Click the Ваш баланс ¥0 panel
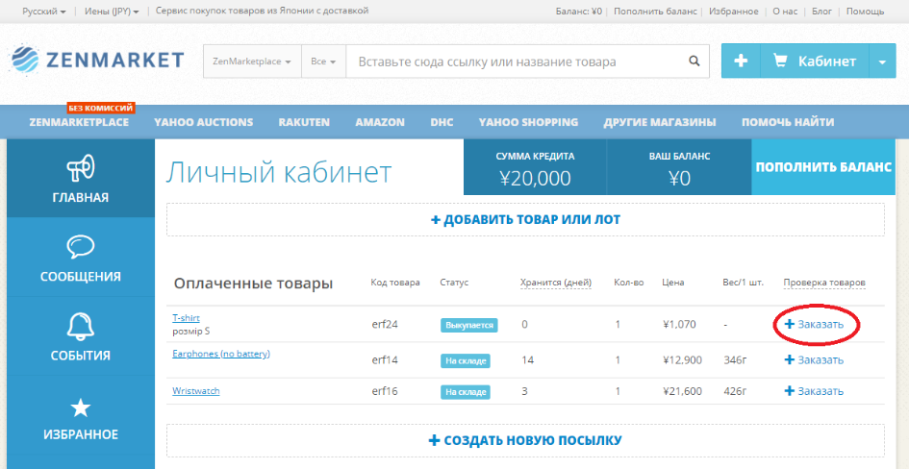This screenshot has width=909, height=469. pos(679,167)
